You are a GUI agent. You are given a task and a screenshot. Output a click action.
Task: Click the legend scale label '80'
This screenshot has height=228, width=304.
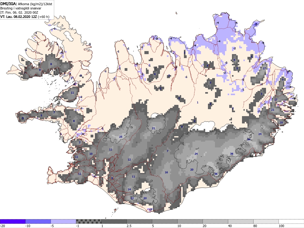point(255,226)
